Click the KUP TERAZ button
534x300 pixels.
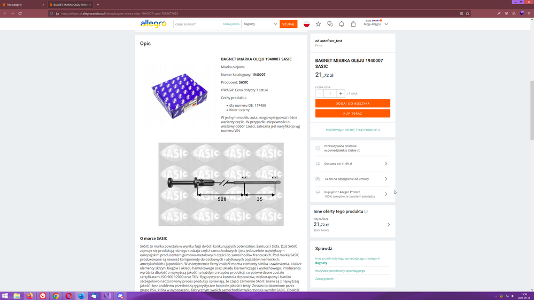pyautogui.click(x=352, y=114)
